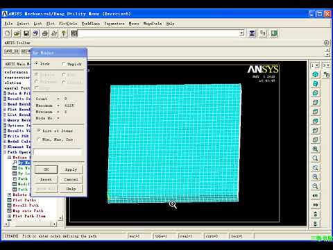Open the Pan-Zoom-Rotate toolbar icon
Screen dimensions: 333x250
[35, 33]
